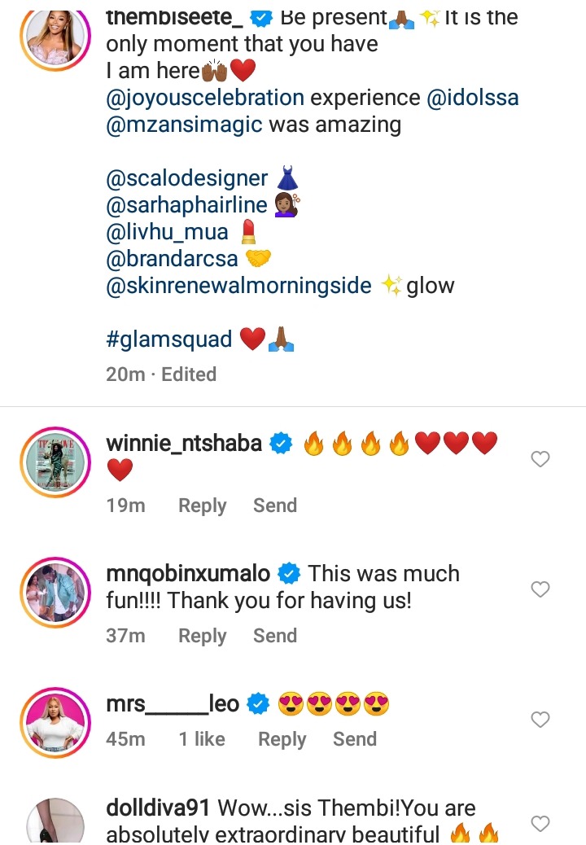This screenshot has width=586, height=845.
Task: Reply to winnie_ntshaba's comment
Action: tap(202, 506)
